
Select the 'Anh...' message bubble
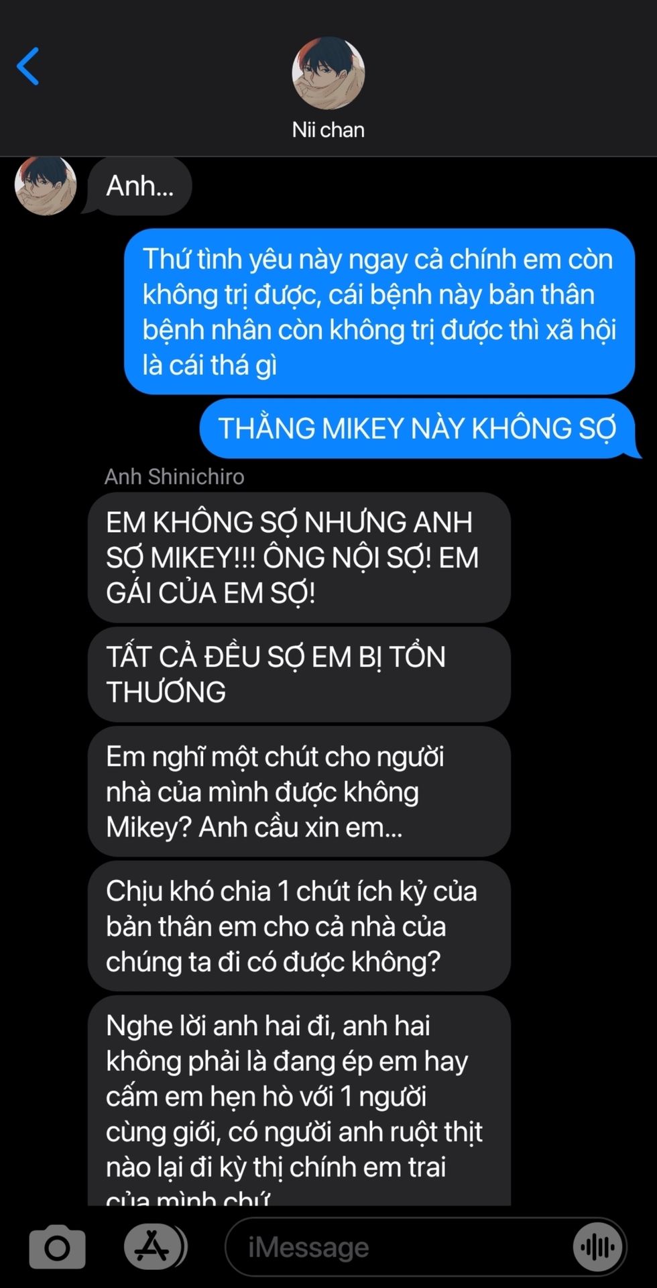[x=139, y=186]
